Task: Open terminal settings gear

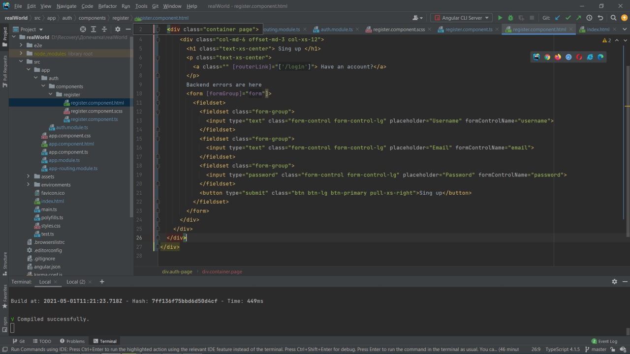Action: (614, 282)
